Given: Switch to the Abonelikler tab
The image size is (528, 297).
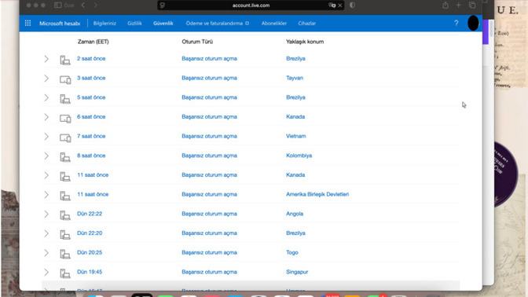Looking at the screenshot, I should tap(274, 24).
